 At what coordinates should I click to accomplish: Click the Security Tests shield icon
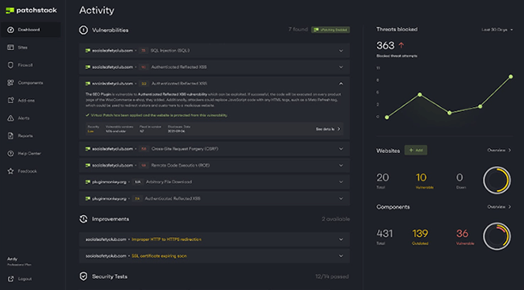[83, 276]
